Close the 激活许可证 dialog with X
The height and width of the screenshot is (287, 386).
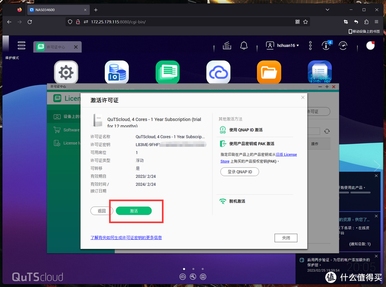(303, 97)
